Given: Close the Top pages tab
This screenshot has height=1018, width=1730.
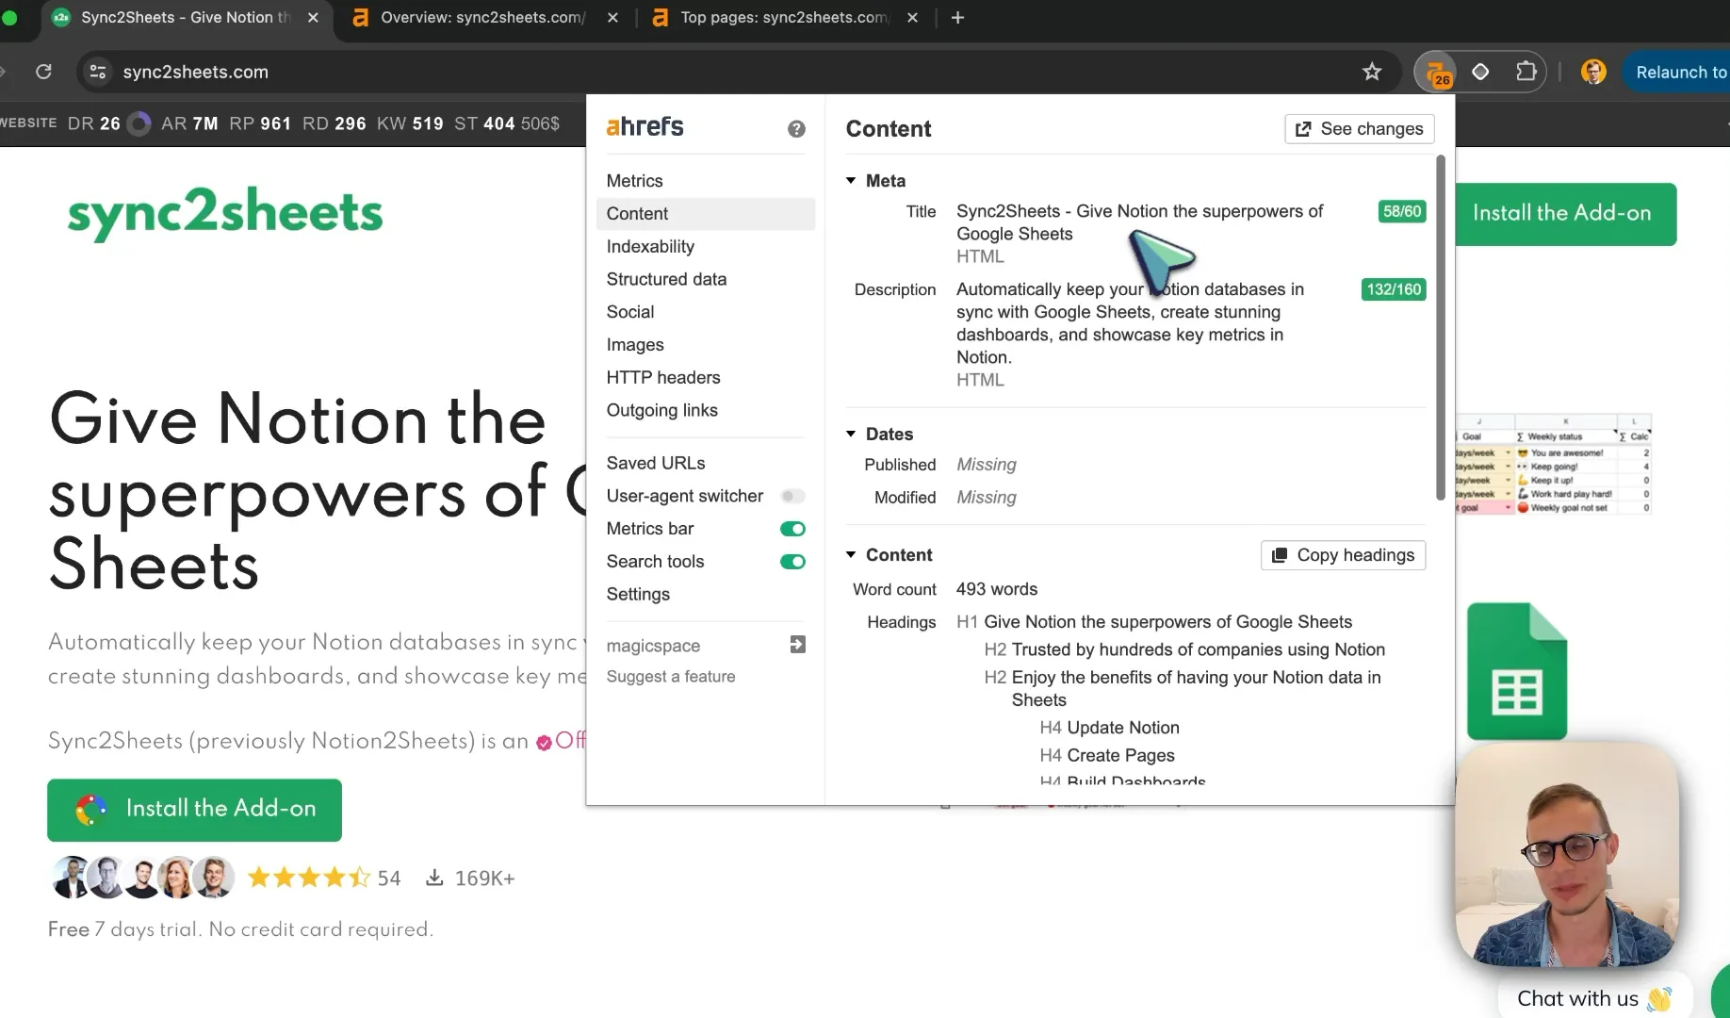Looking at the screenshot, I should click(912, 17).
